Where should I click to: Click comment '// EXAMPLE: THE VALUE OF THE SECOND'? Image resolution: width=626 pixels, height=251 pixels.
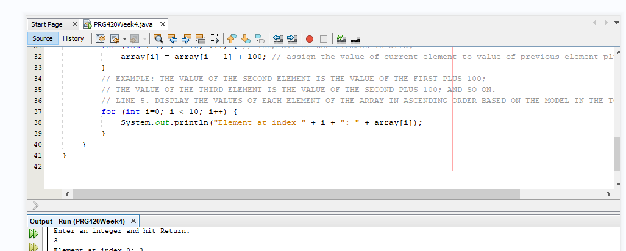(294, 79)
